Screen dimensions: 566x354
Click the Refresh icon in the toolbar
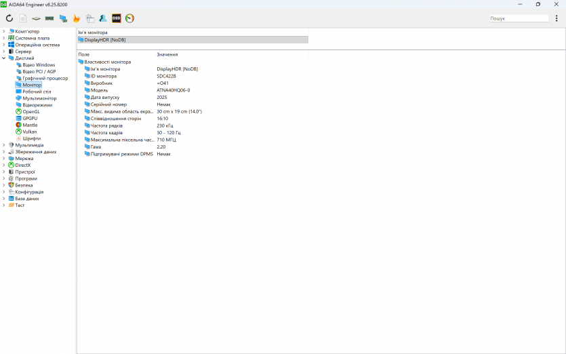9,18
